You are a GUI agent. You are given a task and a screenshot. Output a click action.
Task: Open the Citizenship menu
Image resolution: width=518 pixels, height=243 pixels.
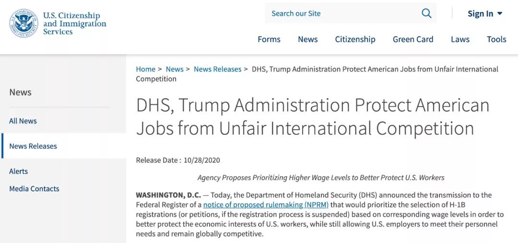coord(355,40)
